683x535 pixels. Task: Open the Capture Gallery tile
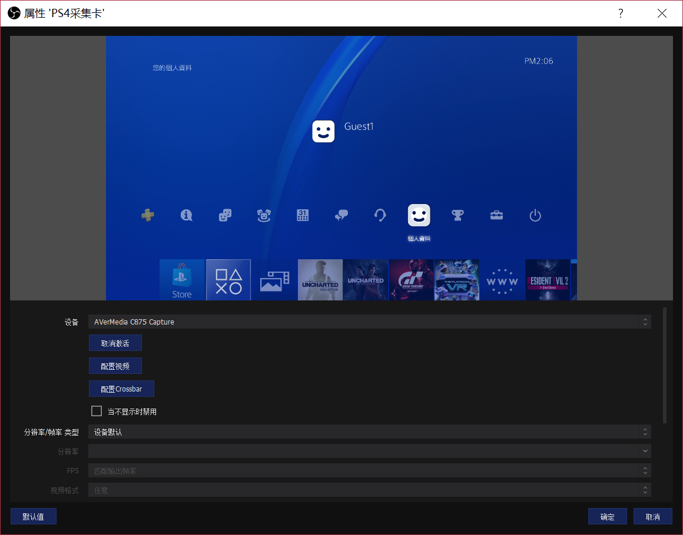coord(274,280)
